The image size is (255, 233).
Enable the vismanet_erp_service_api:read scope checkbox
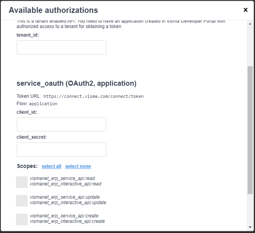[x=22, y=182]
